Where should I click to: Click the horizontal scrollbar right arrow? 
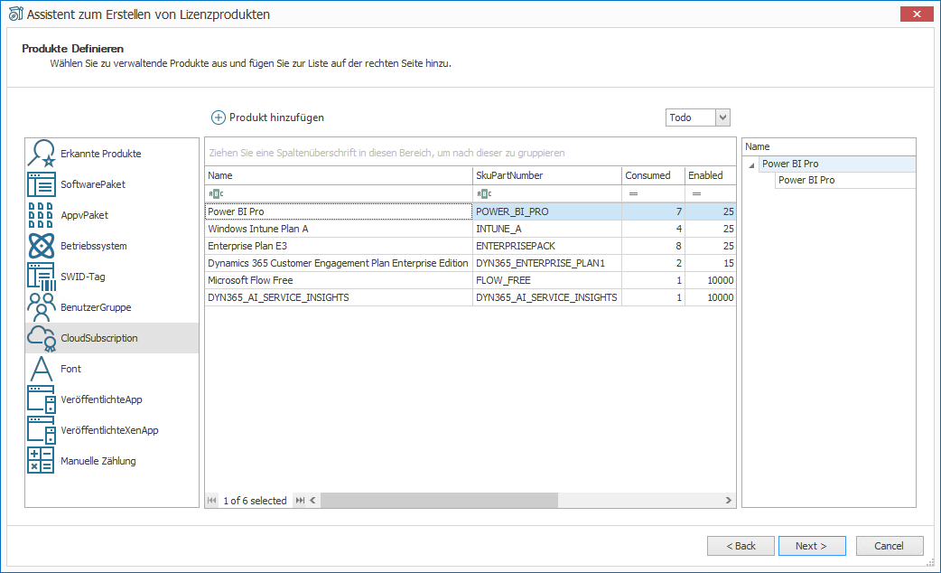[x=729, y=501]
